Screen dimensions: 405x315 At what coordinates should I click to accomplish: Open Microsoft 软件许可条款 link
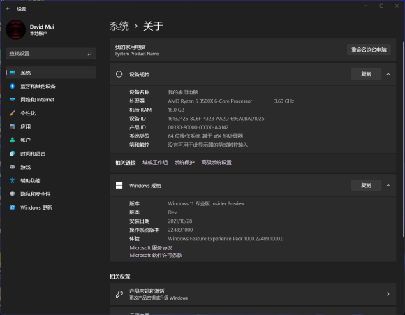(x=156, y=256)
